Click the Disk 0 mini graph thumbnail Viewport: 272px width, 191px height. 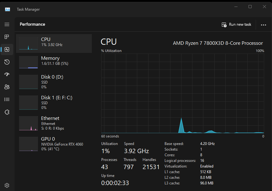tap(29, 82)
